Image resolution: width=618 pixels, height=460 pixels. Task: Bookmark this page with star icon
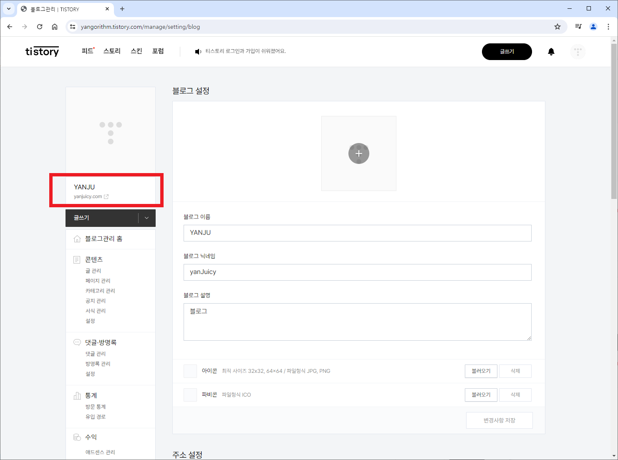[x=557, y=27]
